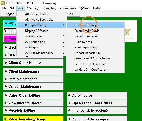Open the A/R Reports submenu arrow
This screenshot has width=142, height=121.
coord(64,47)
